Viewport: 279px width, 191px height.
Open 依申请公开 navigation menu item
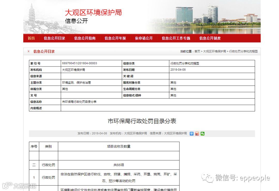point(144,38)
